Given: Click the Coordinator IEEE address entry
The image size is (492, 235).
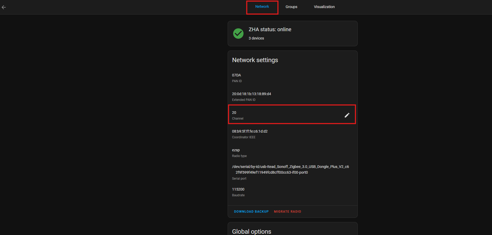Looking at the screenshot, I should (250, 134).
